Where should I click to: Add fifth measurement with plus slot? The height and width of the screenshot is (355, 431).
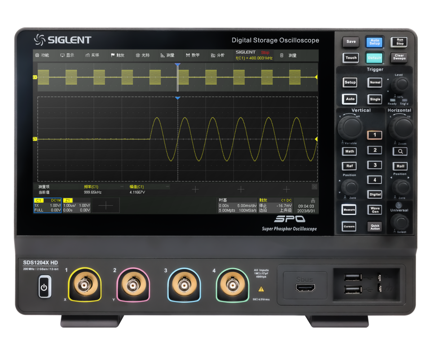coord(286,189)
